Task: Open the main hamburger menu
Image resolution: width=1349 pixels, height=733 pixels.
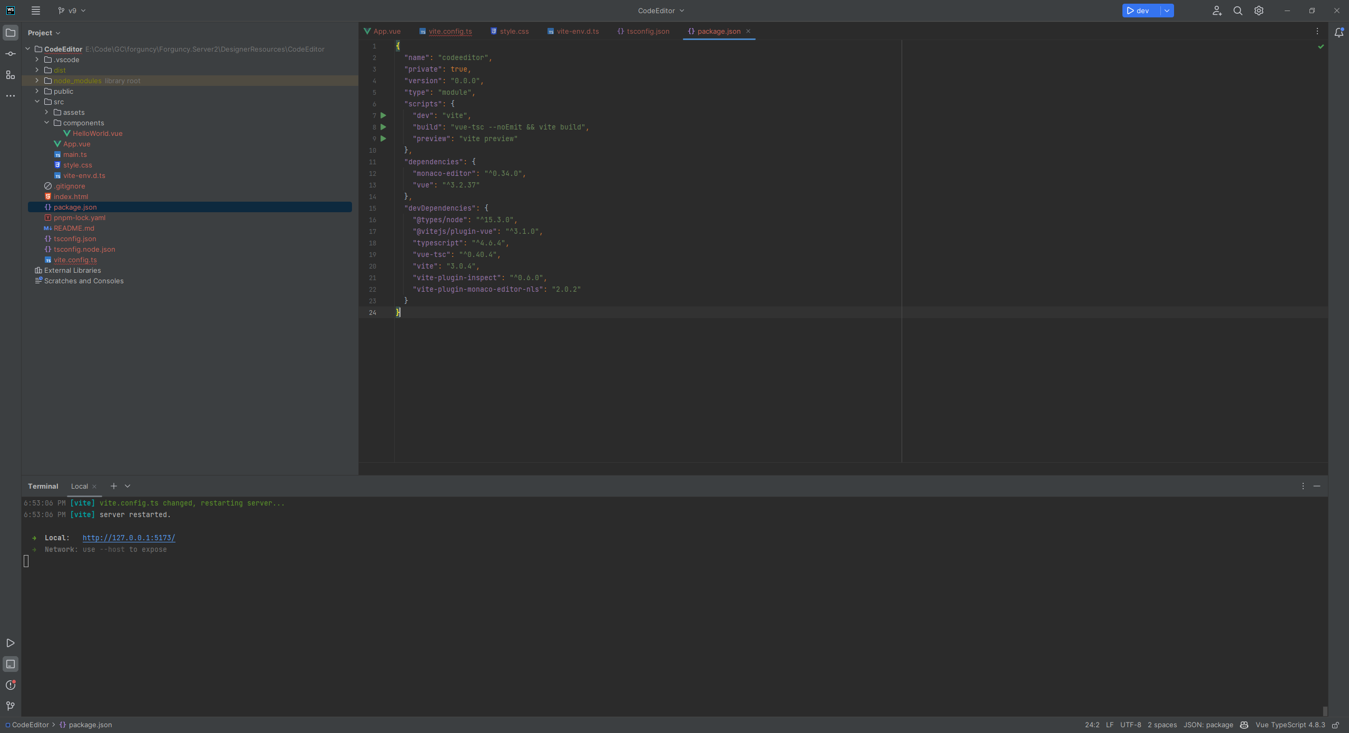Action: click(x=35, y=11)
